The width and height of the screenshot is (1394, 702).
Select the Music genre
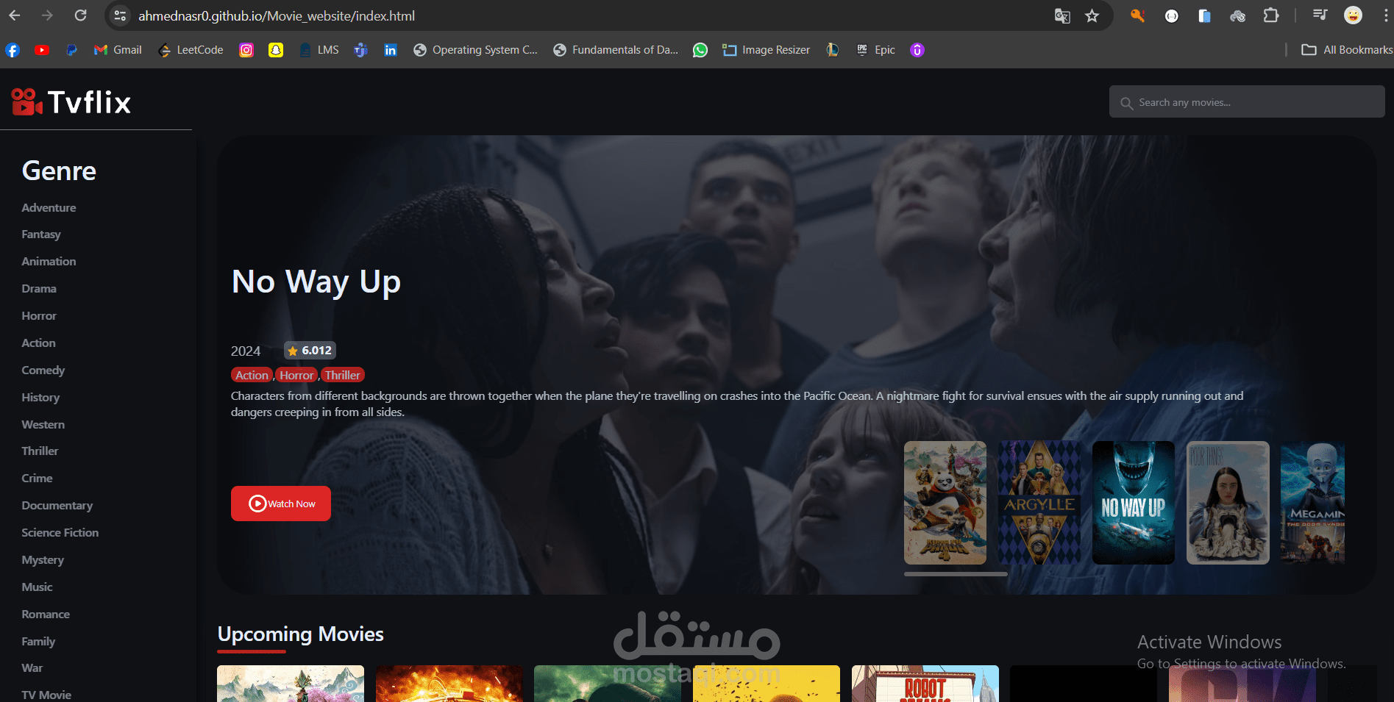coord(37,587)
